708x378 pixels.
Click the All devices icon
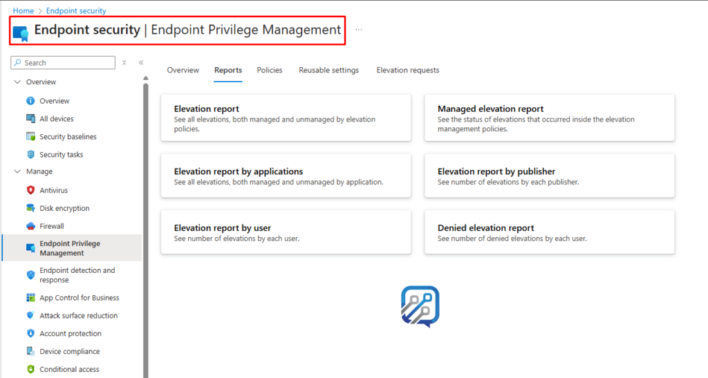pos(30,119)
